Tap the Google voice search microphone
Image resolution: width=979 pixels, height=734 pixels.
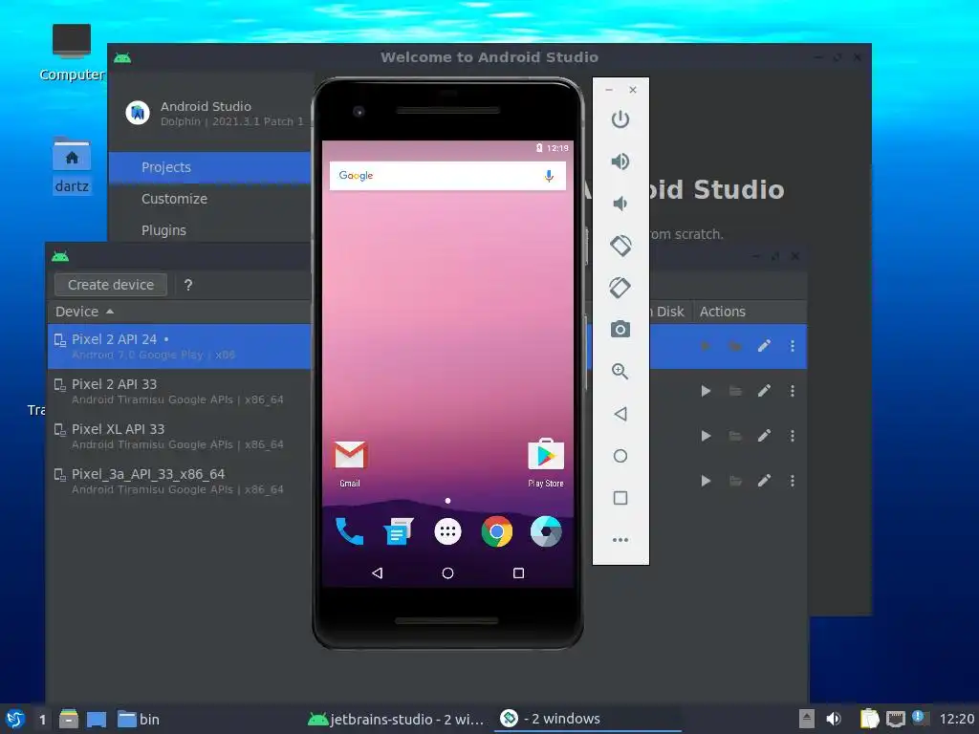549,176
